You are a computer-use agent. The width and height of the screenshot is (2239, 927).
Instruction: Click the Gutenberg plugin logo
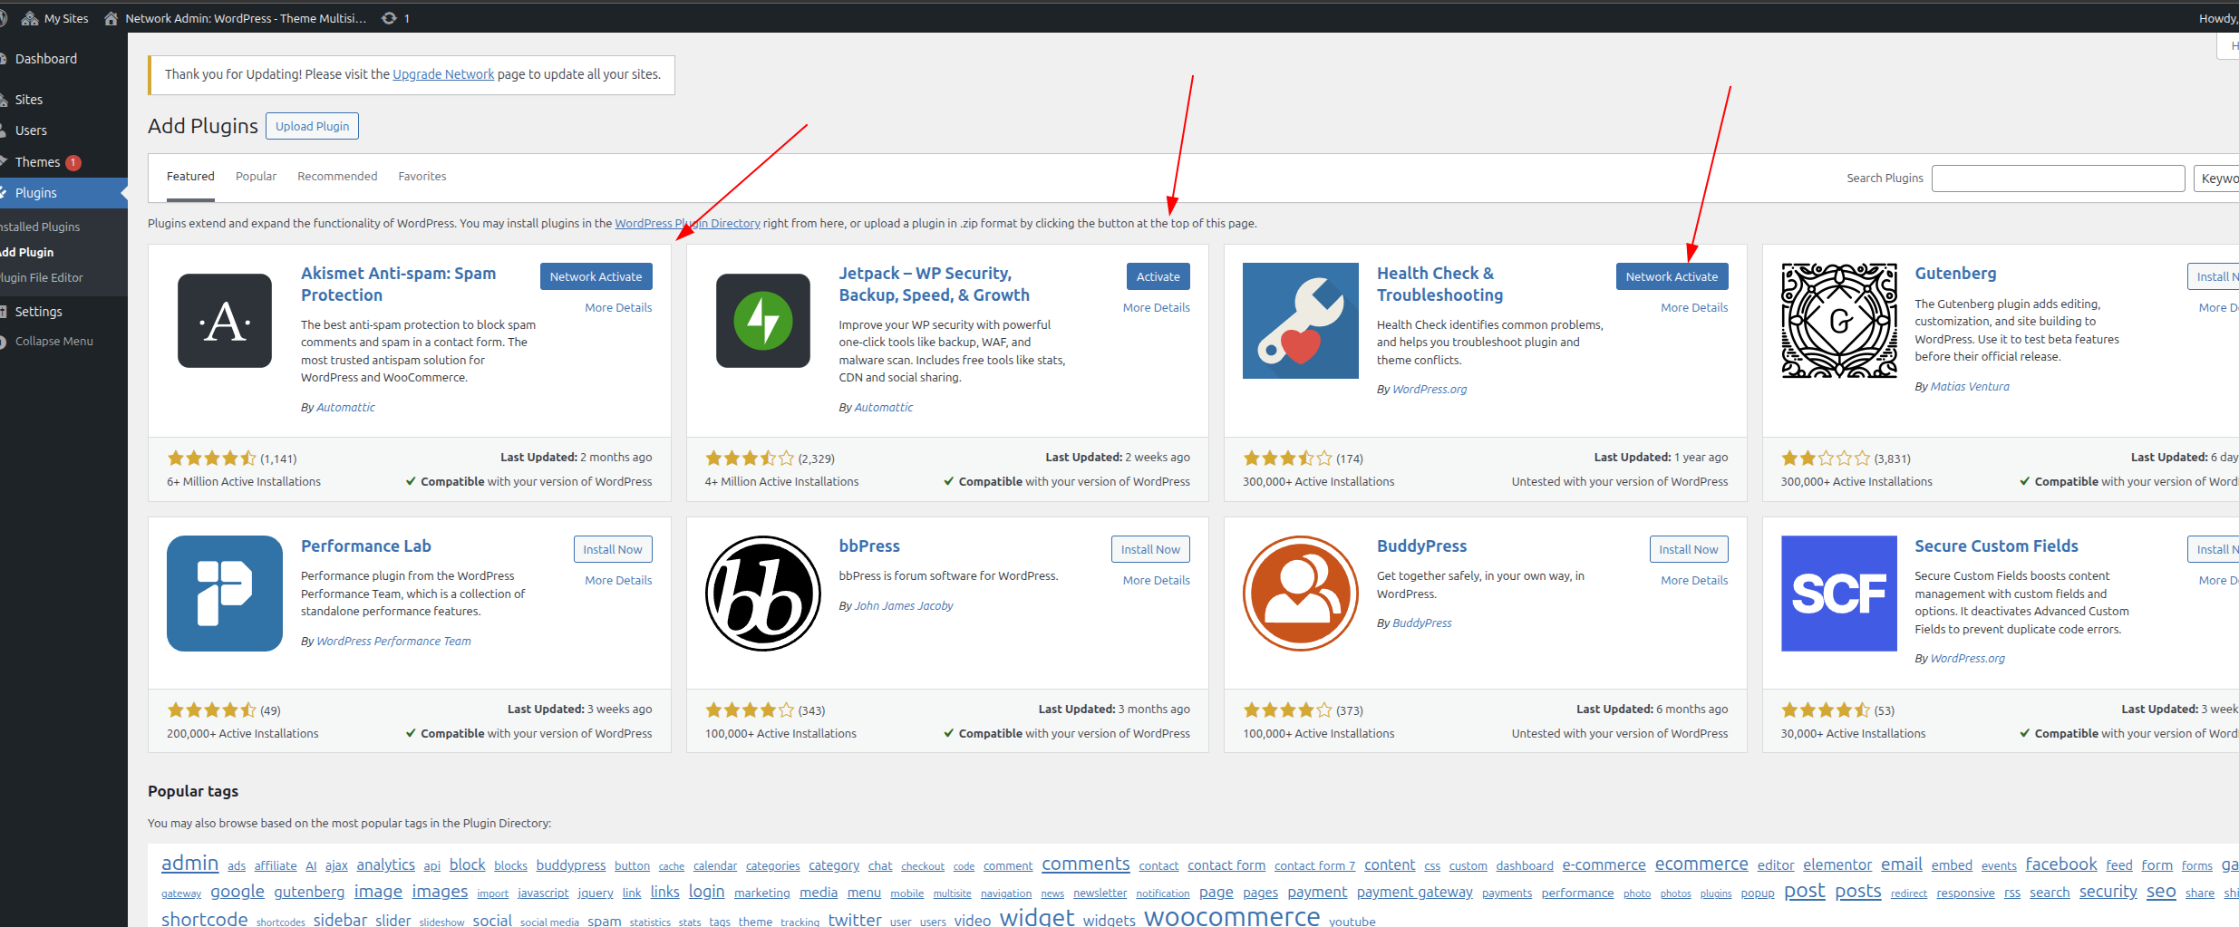(1838, 321)
